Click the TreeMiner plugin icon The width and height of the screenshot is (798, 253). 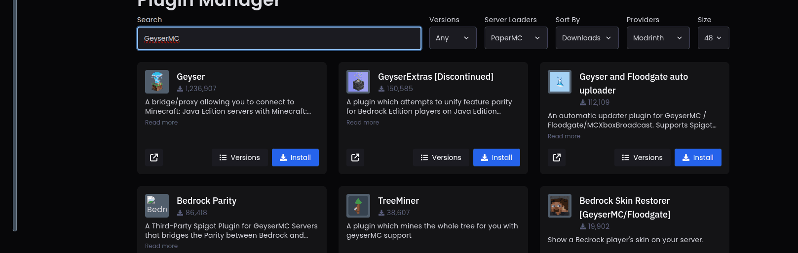[358, 206]
